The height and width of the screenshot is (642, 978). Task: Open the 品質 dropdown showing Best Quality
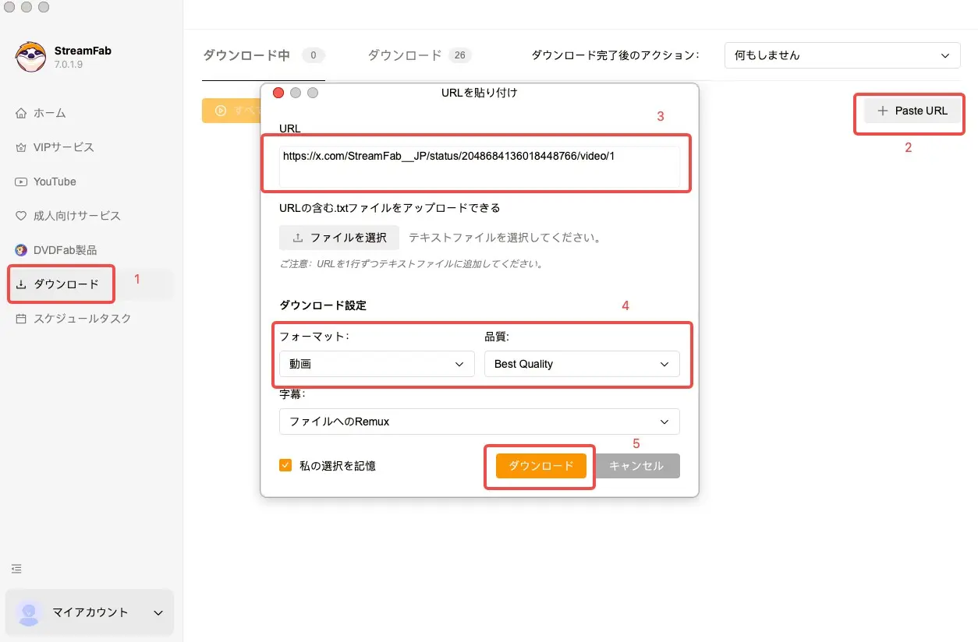(582, 364)
